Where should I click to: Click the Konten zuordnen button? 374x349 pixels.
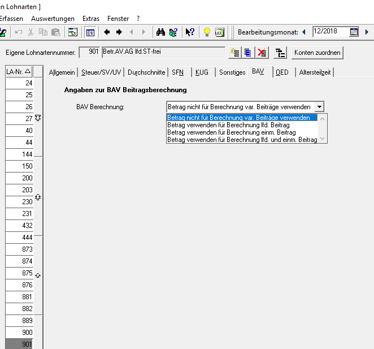coord(318,53)
